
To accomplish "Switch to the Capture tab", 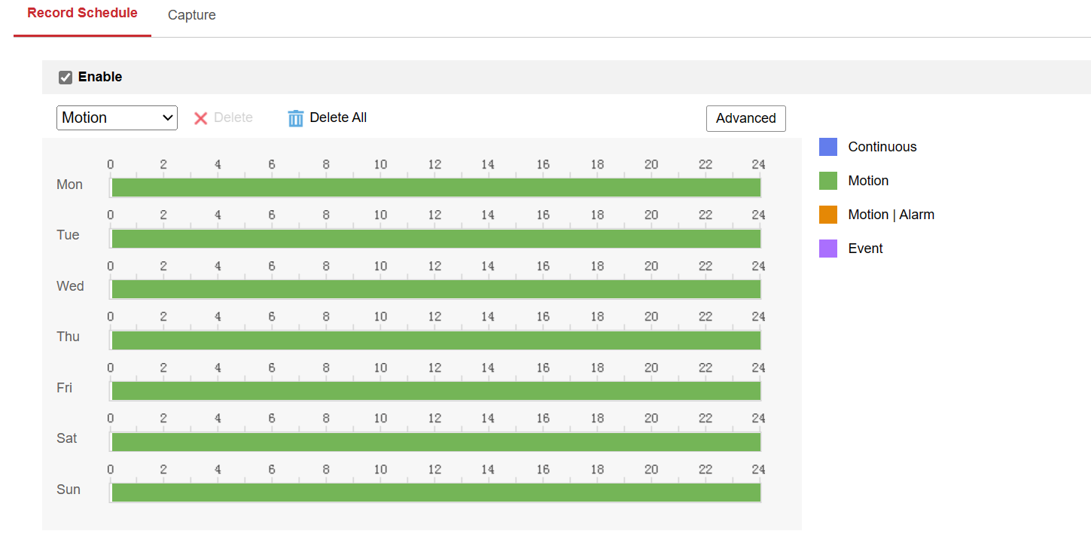I will pyautogui.click(x=191, y=15).
